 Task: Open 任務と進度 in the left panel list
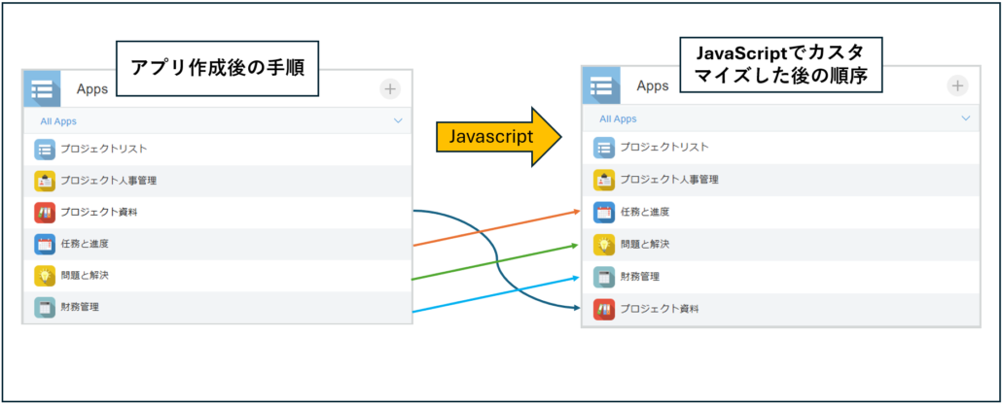pyautogui.click(x=84, y=244)
